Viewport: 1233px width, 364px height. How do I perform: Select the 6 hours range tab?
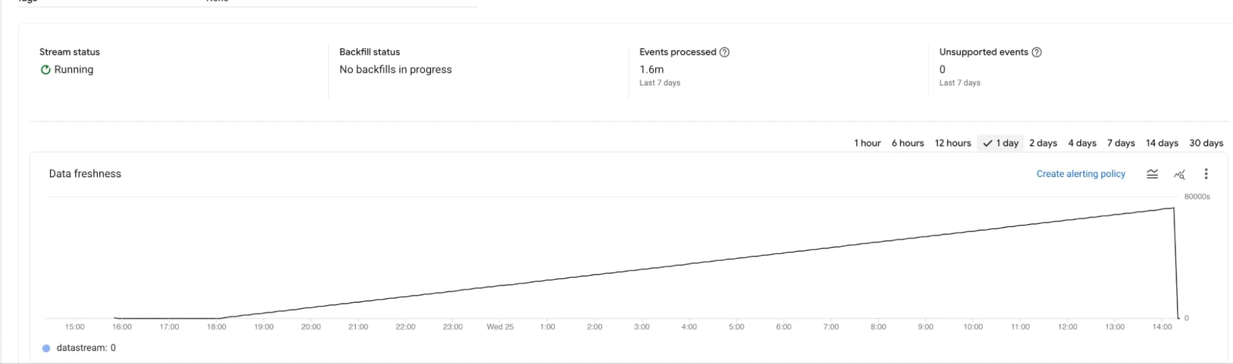pyautogui.click(x=907, y=143)
